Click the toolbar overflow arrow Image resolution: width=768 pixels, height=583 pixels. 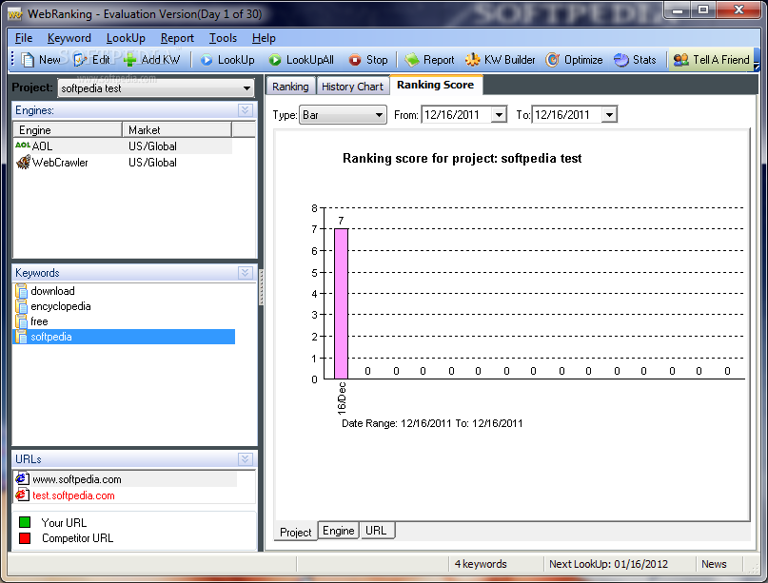coord(757,65)
